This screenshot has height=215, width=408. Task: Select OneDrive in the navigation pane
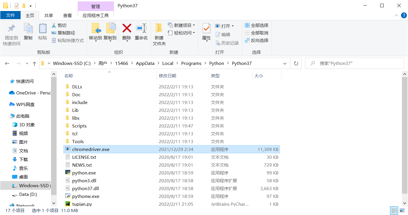30,93
